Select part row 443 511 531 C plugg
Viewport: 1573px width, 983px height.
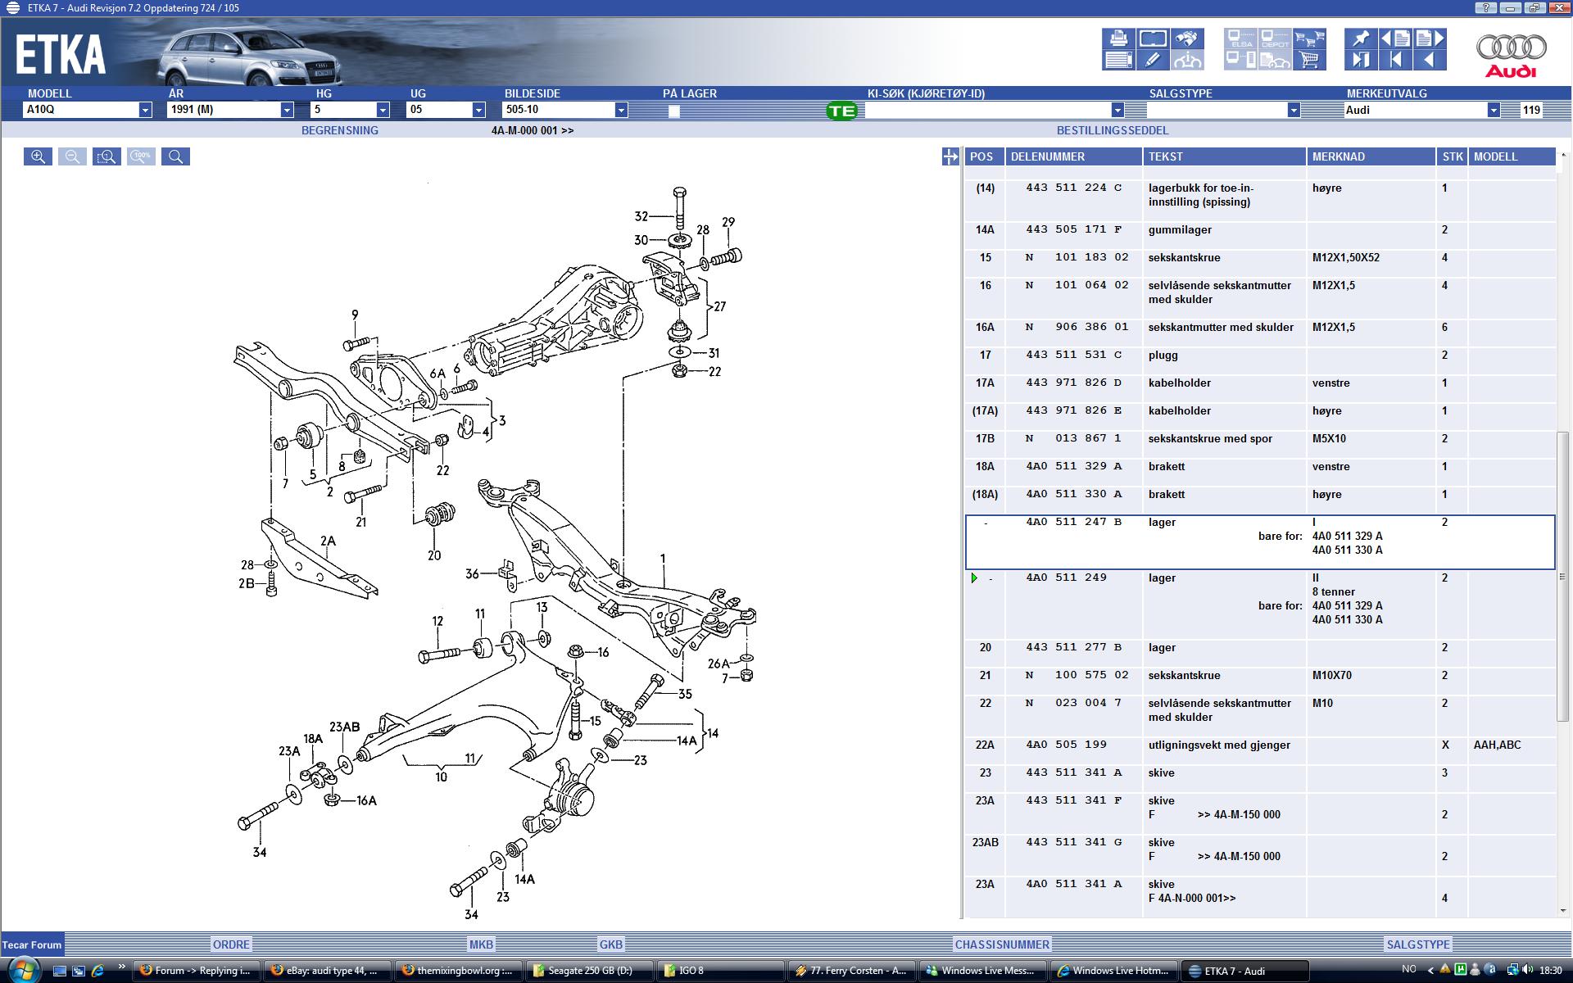pyautogui.click(x=1260, y=360)
